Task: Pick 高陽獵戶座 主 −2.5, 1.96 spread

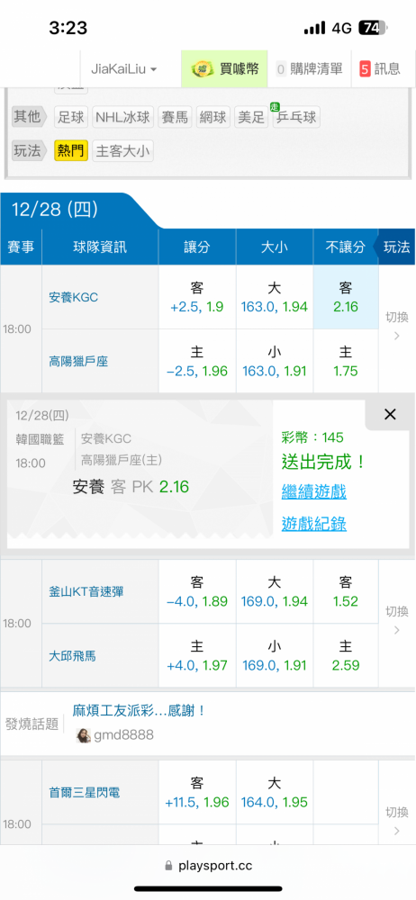Action: (x=197, y=362)
